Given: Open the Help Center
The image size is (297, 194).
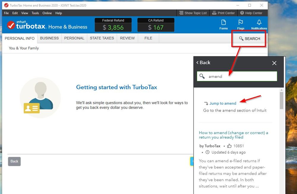Looking at the screenshot, I should tap(251, 13).
